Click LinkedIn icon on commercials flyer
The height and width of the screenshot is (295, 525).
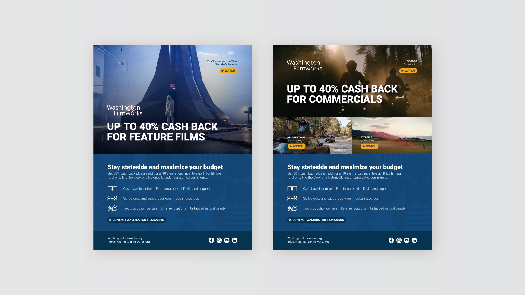click(x=415, y=240)
